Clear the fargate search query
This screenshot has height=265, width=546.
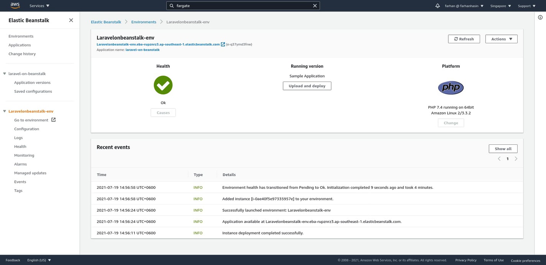pos(315,5)
